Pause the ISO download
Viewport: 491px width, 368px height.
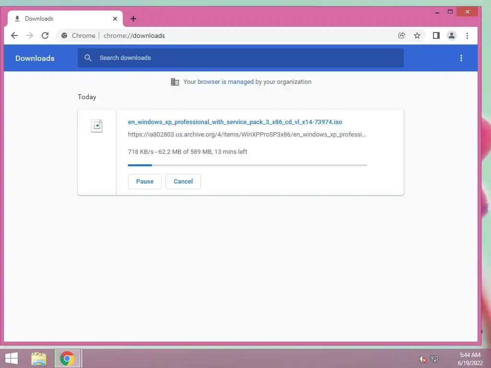pos(145,182)
